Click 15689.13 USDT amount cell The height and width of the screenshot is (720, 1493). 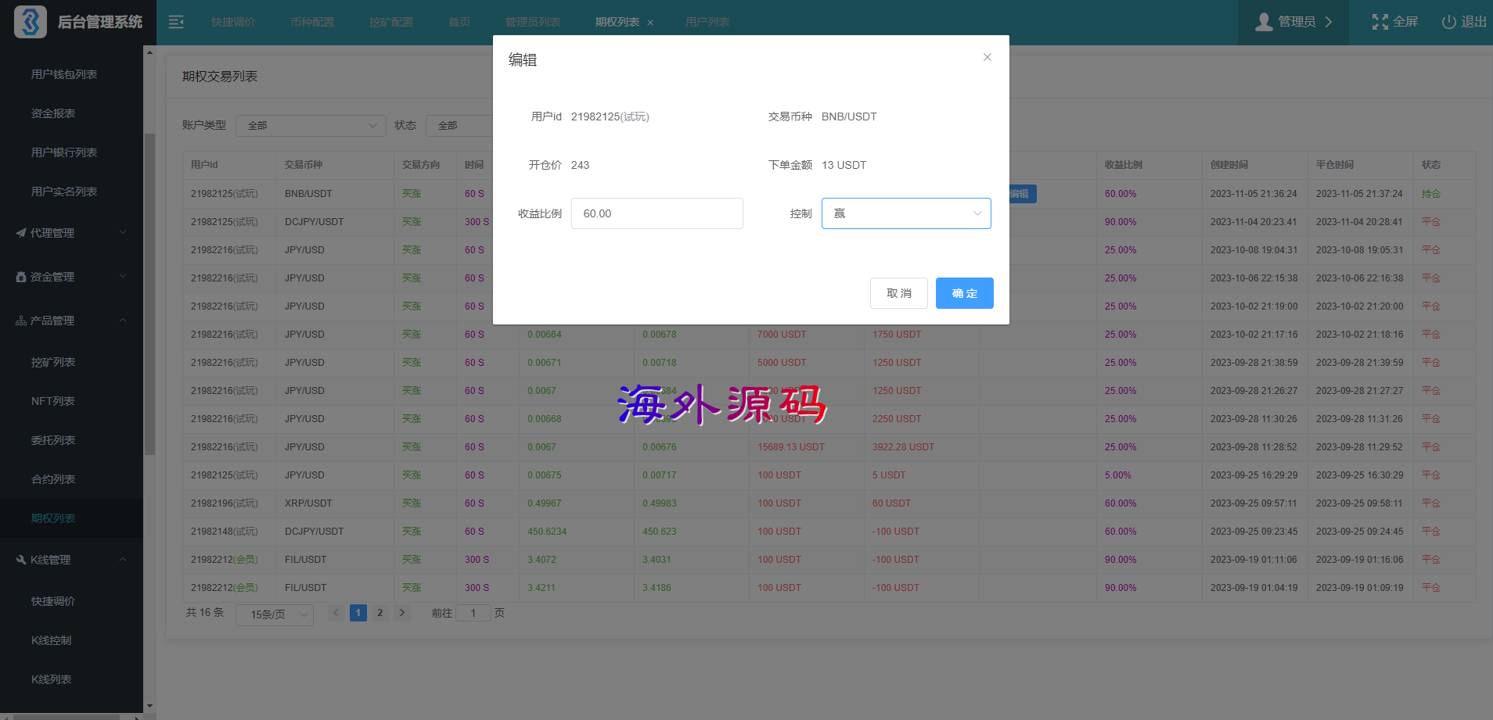point(791,447)
